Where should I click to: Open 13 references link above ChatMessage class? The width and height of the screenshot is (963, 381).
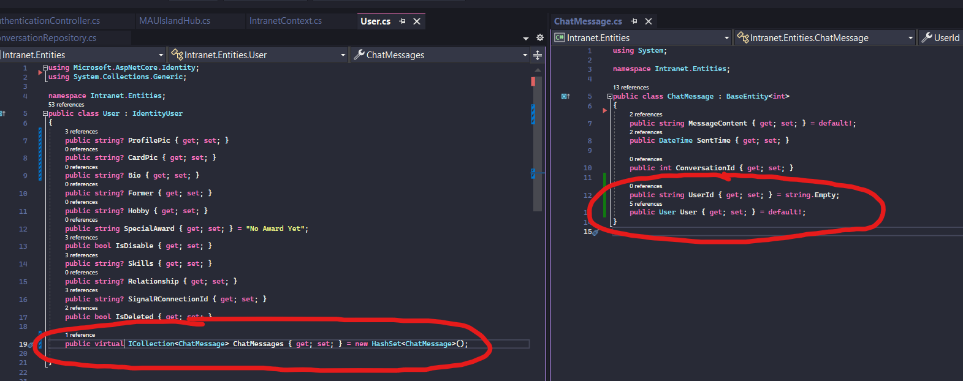[x=631, y=88]
